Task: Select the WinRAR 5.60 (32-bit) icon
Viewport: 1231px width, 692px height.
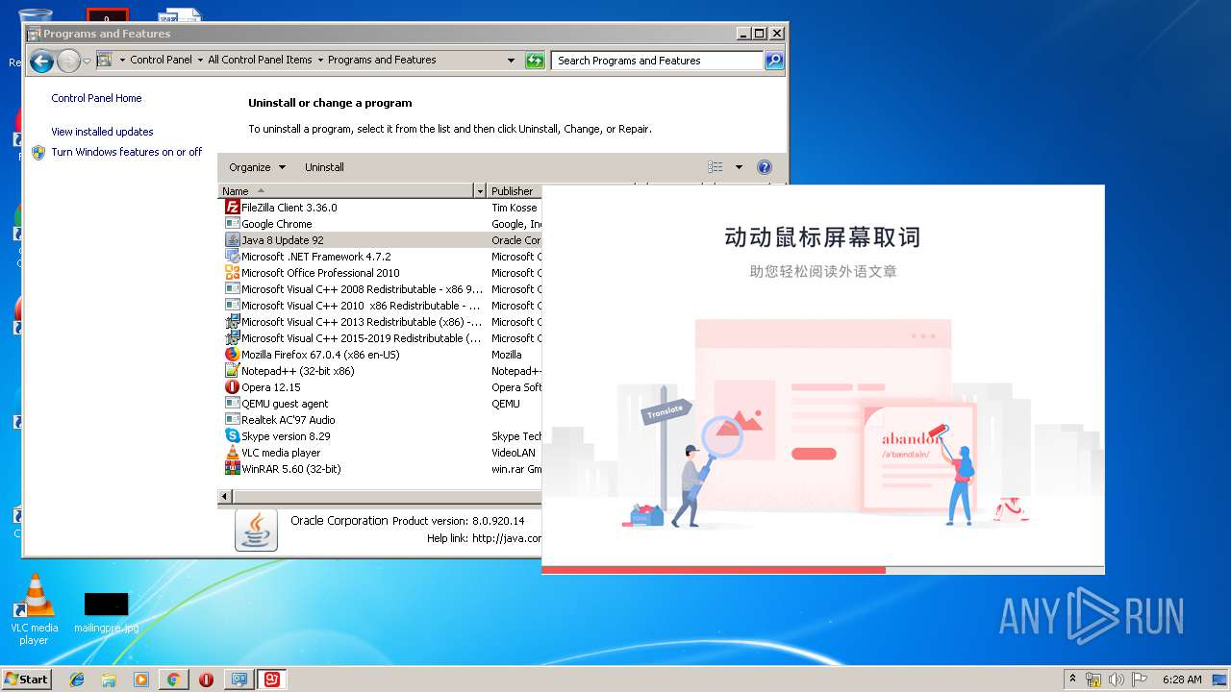Action: (232, 468)
